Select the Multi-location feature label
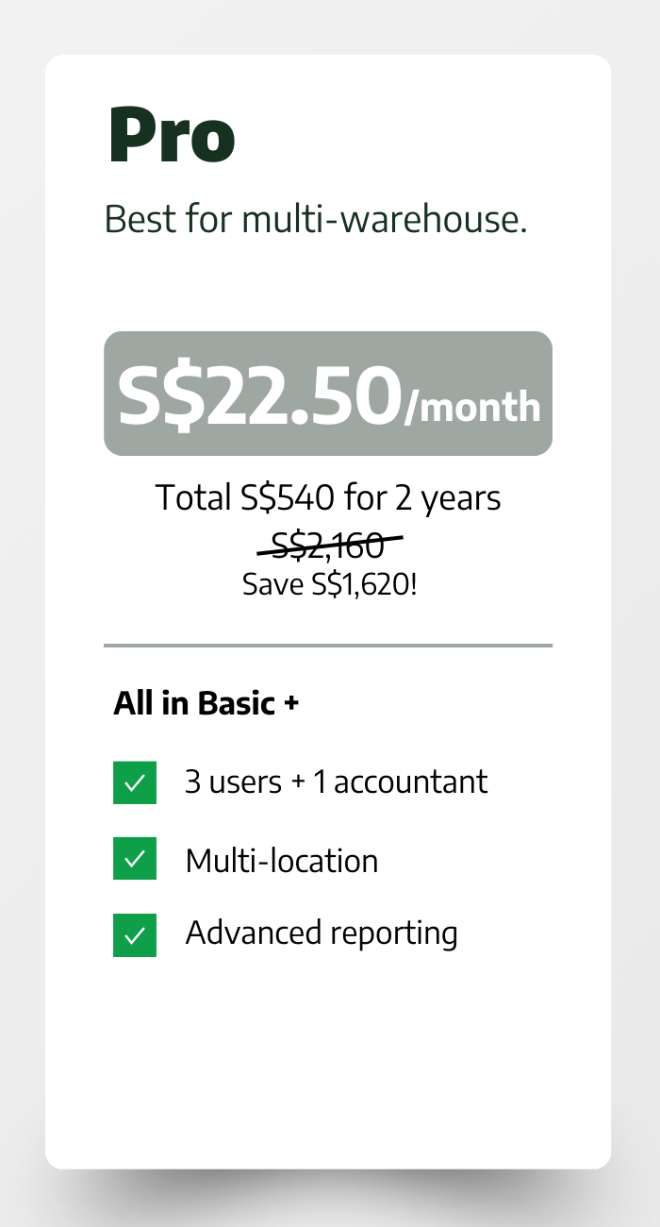 click(281, 861)
